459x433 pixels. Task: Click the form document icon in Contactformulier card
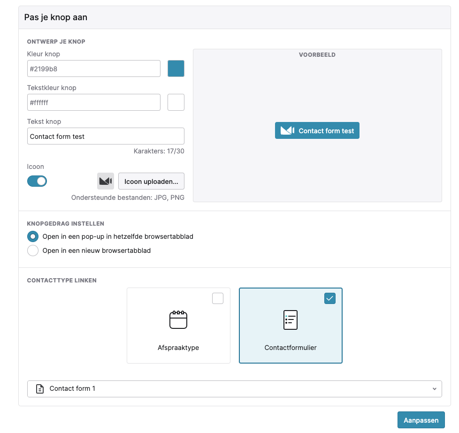coord(291,320)
